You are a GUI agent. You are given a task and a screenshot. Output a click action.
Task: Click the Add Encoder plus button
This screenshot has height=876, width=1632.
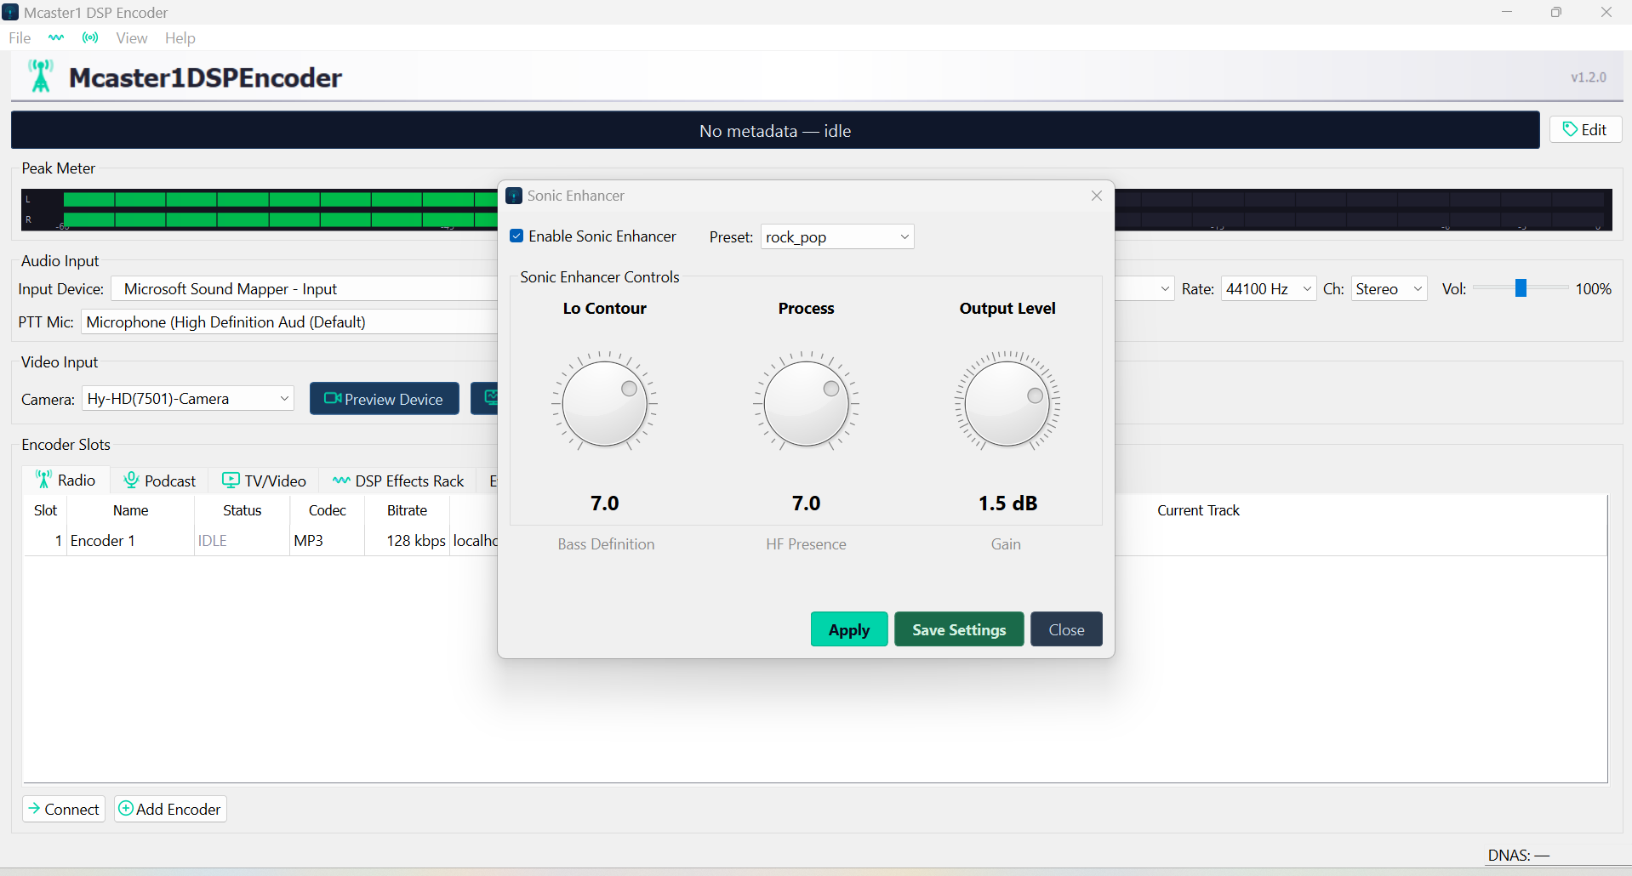tap(170, 809)
